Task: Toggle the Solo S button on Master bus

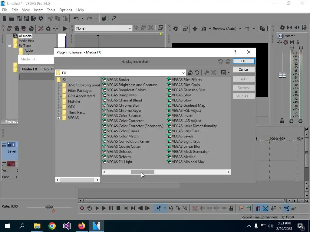Action: coord(298,42)
